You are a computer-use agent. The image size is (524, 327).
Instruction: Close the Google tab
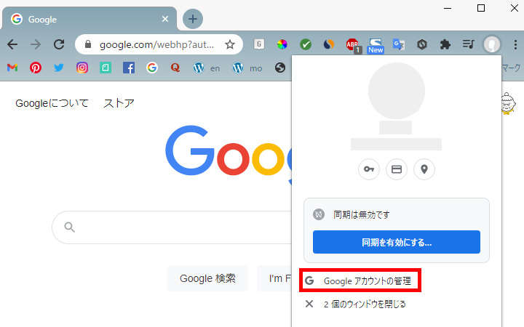pos(165,19)
